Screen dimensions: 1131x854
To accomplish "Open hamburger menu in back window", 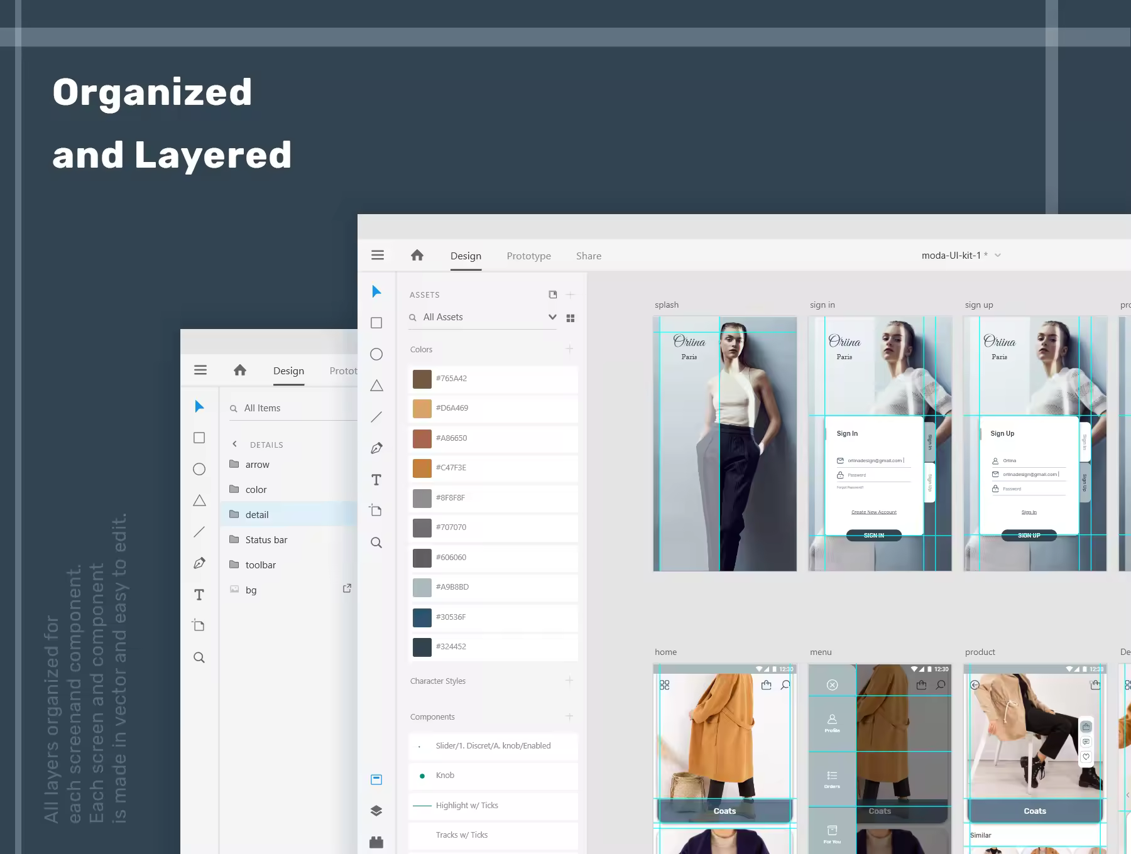I will pos(200,370).
